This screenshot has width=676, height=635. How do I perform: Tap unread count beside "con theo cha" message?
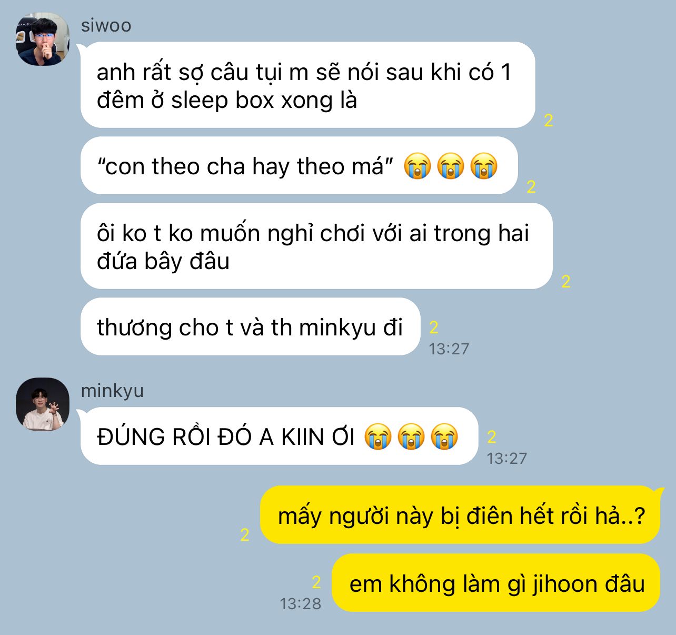click(531, 186)
